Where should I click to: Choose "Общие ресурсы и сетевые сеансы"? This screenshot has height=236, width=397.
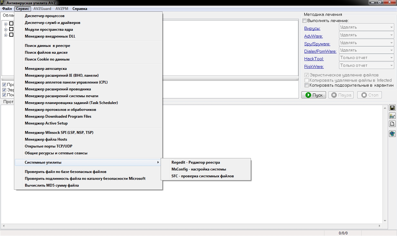(x=88, y=153)
